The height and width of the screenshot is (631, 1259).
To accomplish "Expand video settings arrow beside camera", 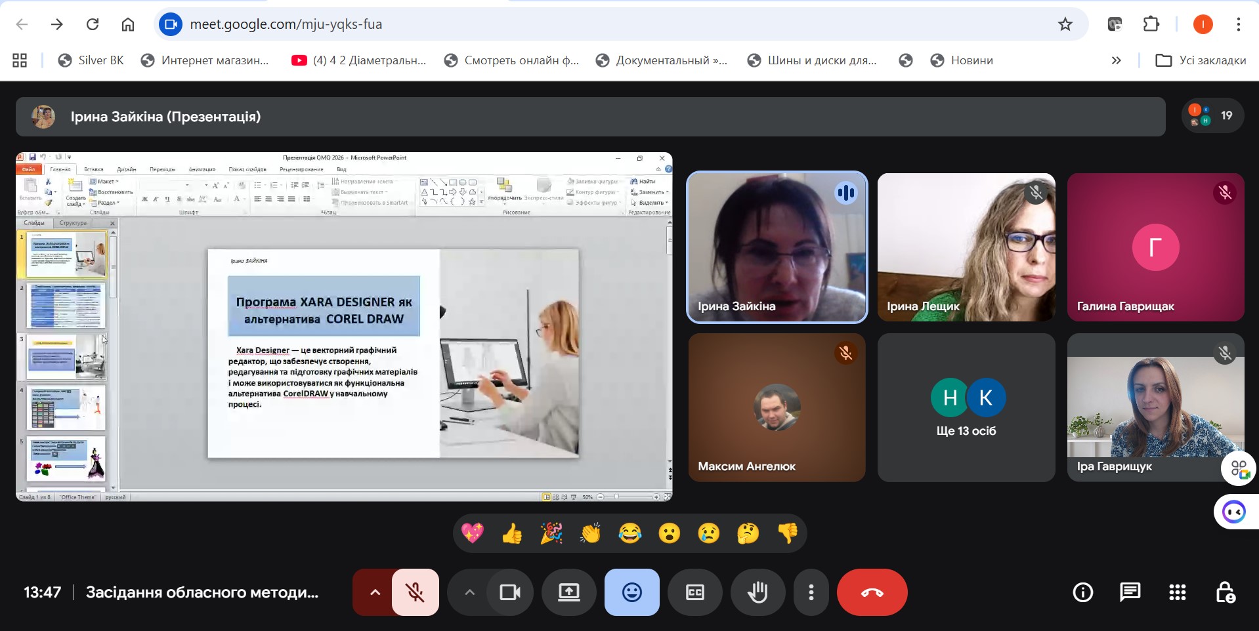I will click(469, 592).
